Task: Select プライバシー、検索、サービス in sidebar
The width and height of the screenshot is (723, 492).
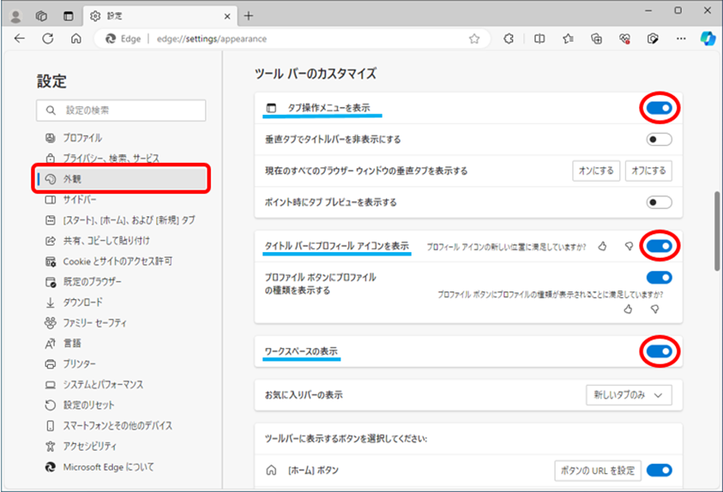Action: tap(121, 159)
